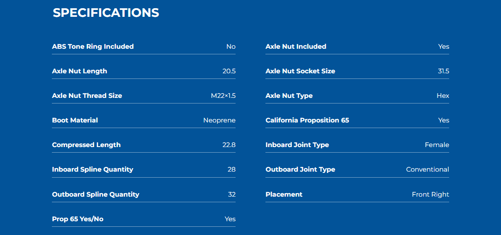Click the Prop 65 Yes/No label

click(x=78, y=219)
